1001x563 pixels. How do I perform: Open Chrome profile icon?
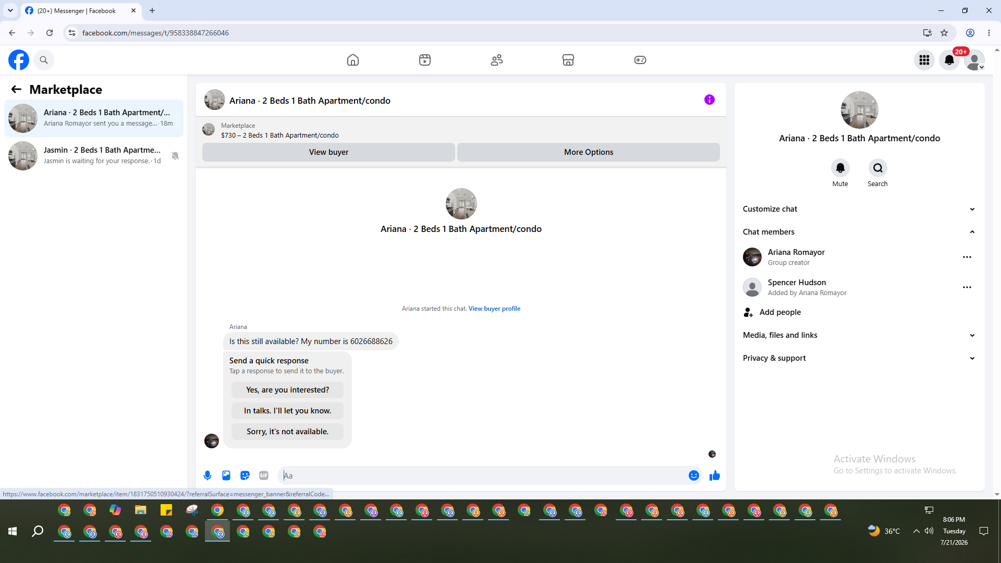(x=970, y=33)
